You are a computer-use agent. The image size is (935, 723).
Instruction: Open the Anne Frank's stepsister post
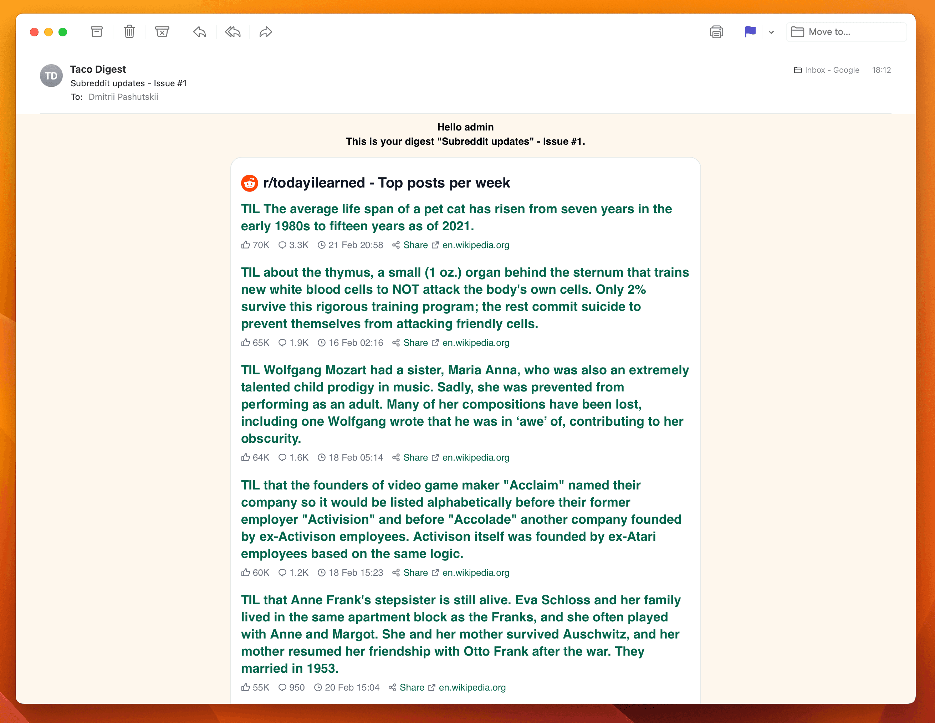[x=461, y=634]
